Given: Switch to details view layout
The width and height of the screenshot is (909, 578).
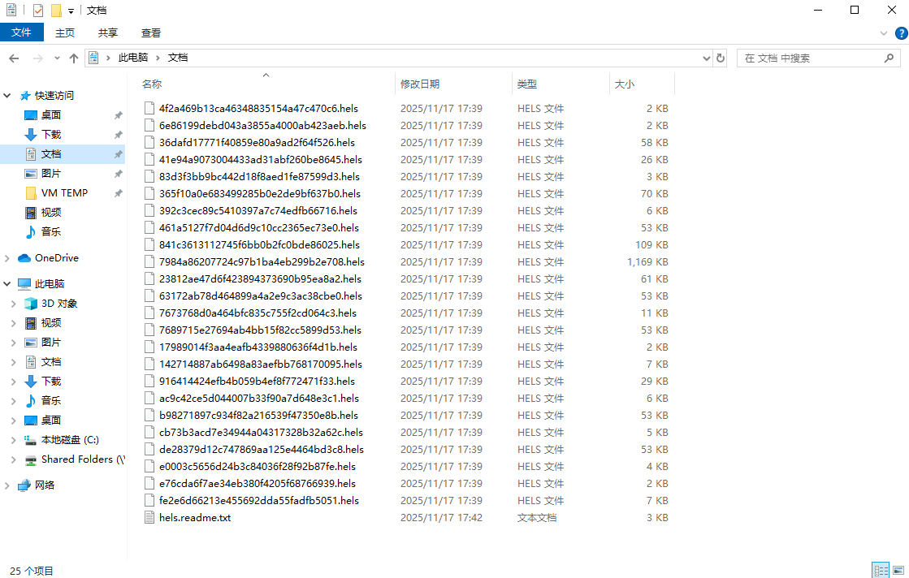Looking at the screenshot, I should pyautogui.click(x=880, y=570).
